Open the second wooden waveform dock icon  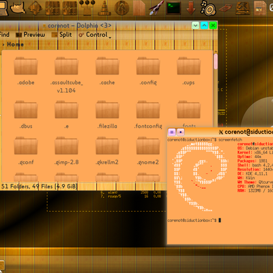(x=70, y=8)
